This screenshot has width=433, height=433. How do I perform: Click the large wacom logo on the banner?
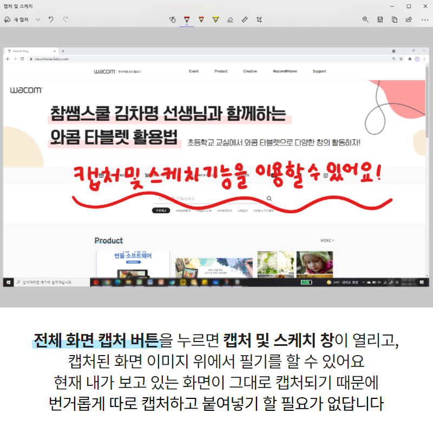point(26,90)
